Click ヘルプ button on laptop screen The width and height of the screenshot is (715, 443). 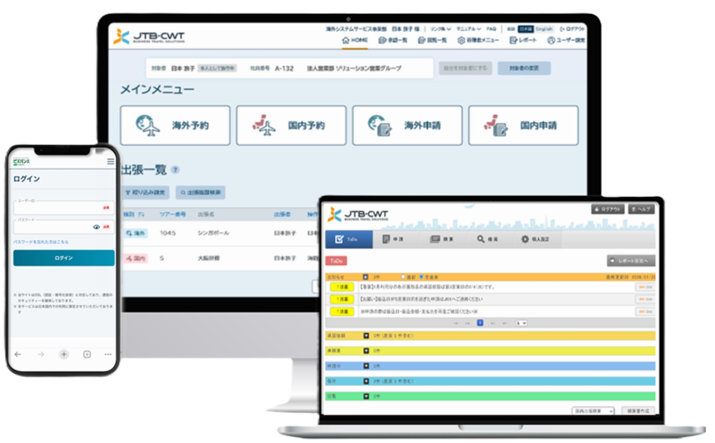(642, 209)
